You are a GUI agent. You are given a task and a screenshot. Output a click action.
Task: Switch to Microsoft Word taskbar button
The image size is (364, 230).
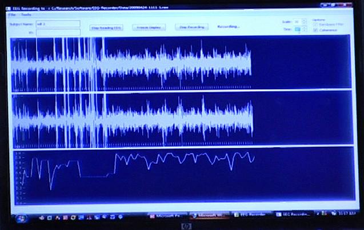tap(209, 216)
